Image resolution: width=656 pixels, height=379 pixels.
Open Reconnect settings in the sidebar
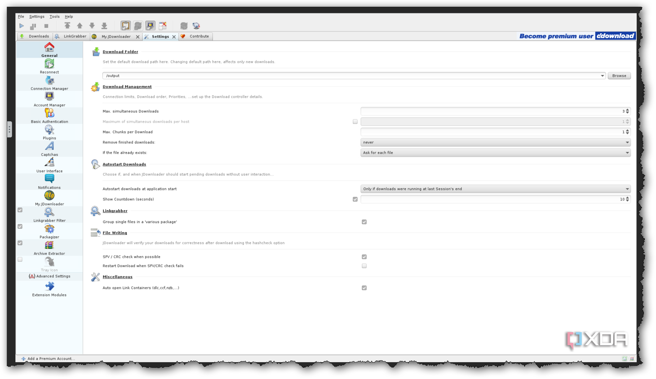pyautogui.click(x=49, y=66)
